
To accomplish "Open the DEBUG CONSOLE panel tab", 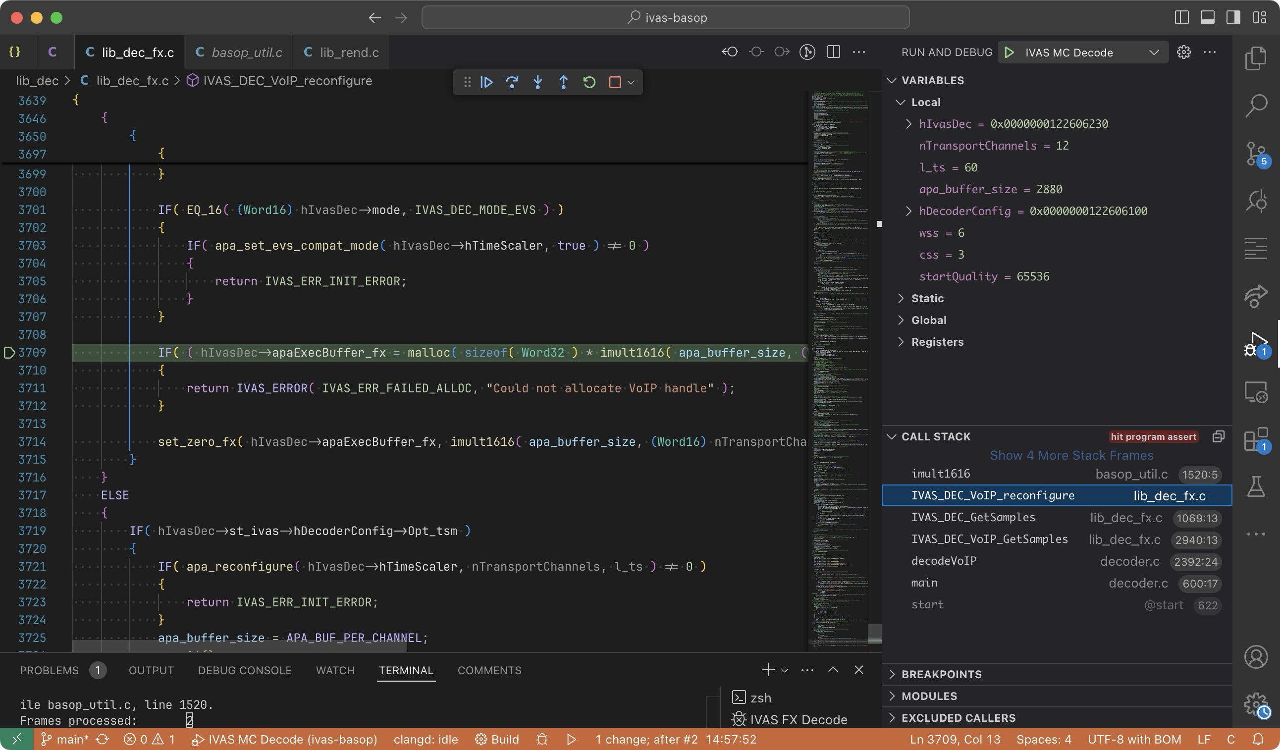I will [x=244, y=670].
